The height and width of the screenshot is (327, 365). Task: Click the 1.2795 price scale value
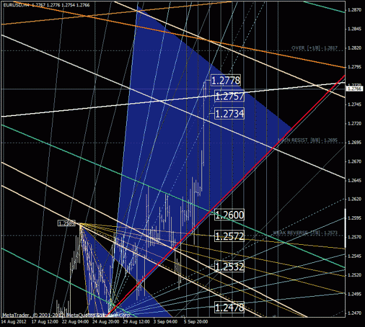[x=354, y=67]
